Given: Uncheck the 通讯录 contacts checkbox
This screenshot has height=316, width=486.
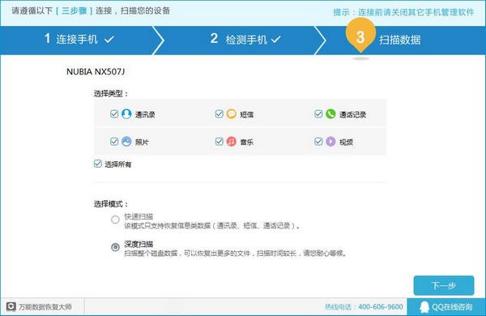Looking at the screenshot, I should tap(114, 113).
